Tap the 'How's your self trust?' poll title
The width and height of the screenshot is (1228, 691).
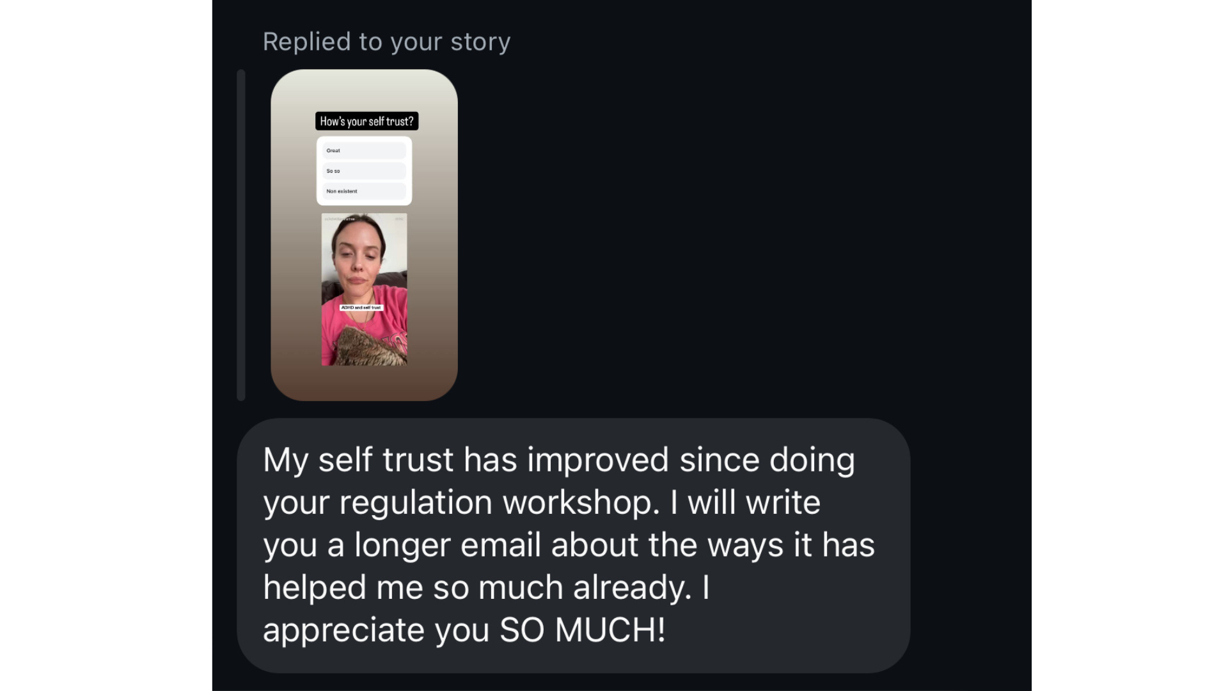pyautogui.click(x=366, y=121)
